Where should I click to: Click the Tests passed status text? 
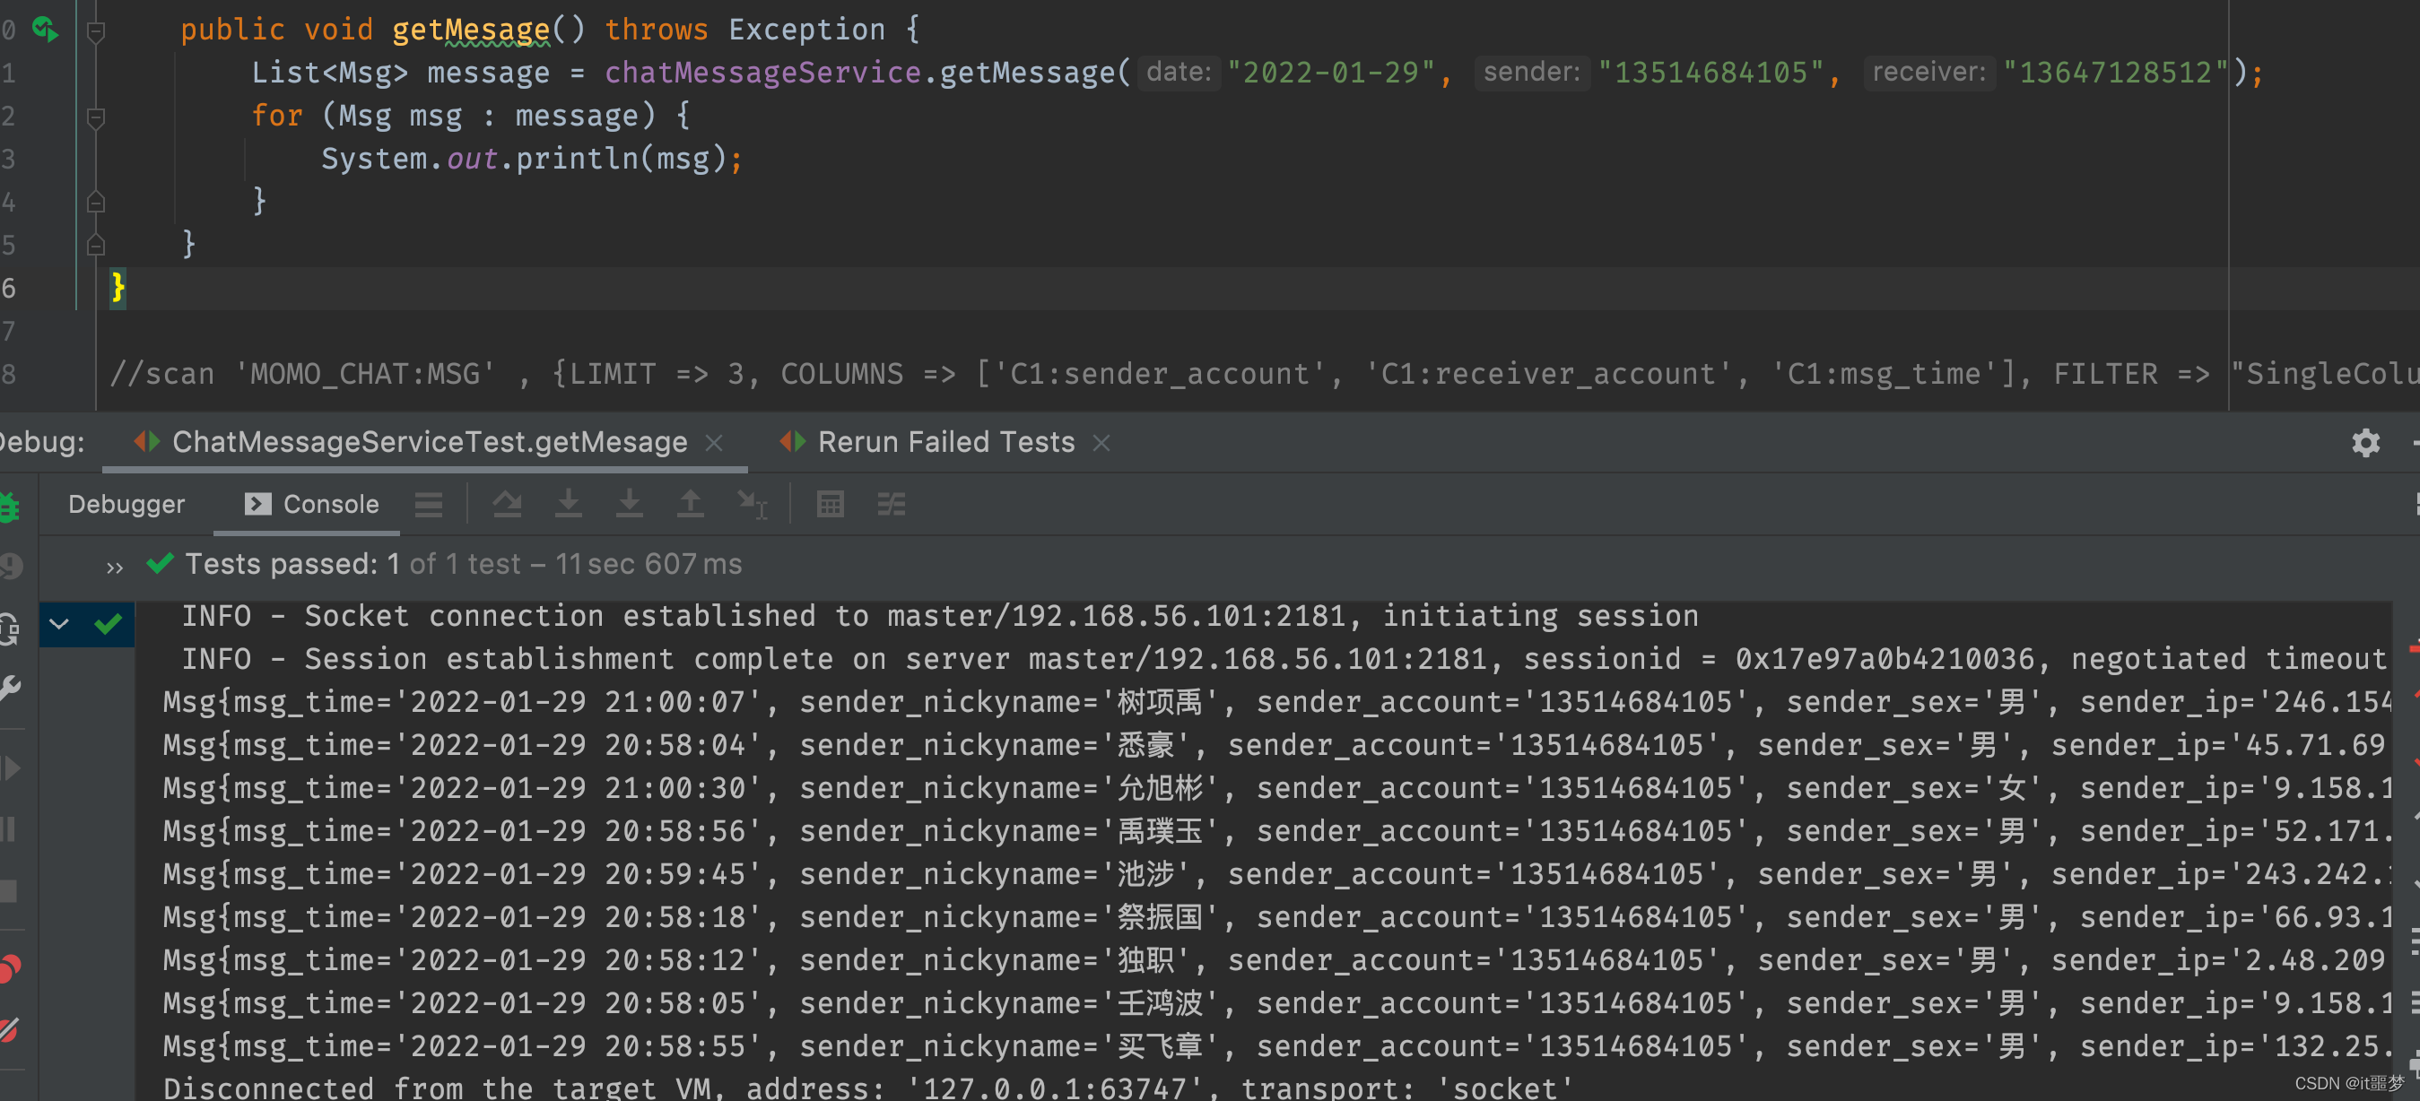[463, 564]
